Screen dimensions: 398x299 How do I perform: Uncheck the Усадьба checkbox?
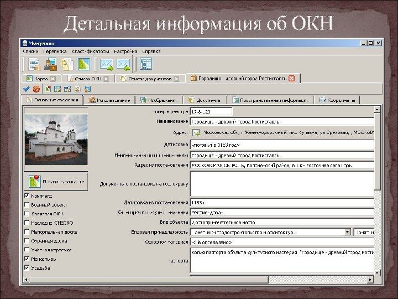27,268
